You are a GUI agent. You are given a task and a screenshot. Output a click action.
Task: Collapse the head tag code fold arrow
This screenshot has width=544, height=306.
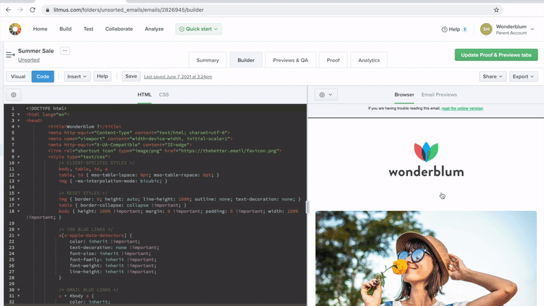18,120
